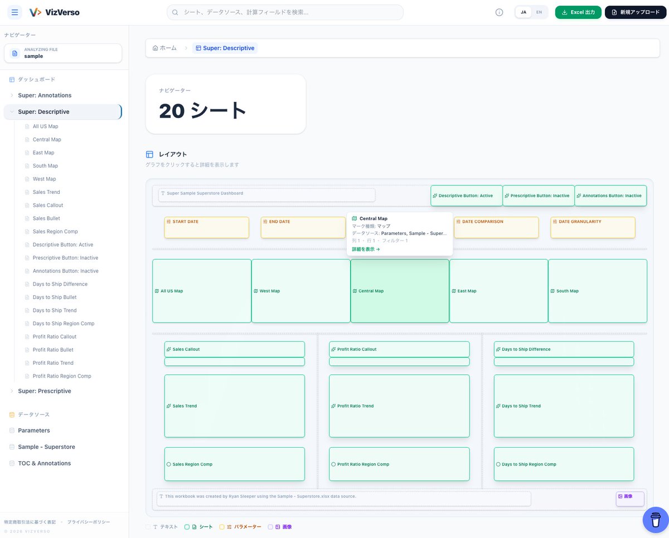Click the home icon in breadcrumb
The width and height of the screenshot is (669, 538).
(155, 48)
